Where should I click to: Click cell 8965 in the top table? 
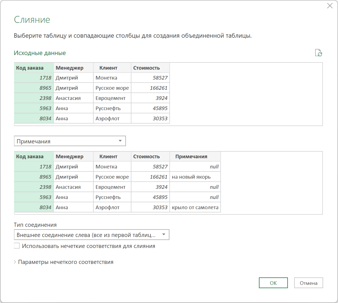click(34, 88)
